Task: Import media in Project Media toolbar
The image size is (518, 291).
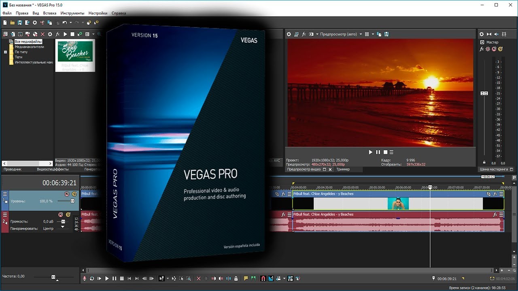Action: click(13, 34)
